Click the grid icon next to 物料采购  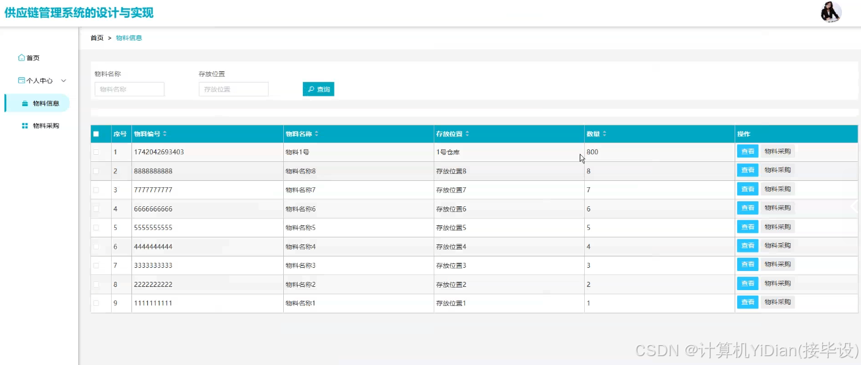pyautogui.click(x=25, y=126)
